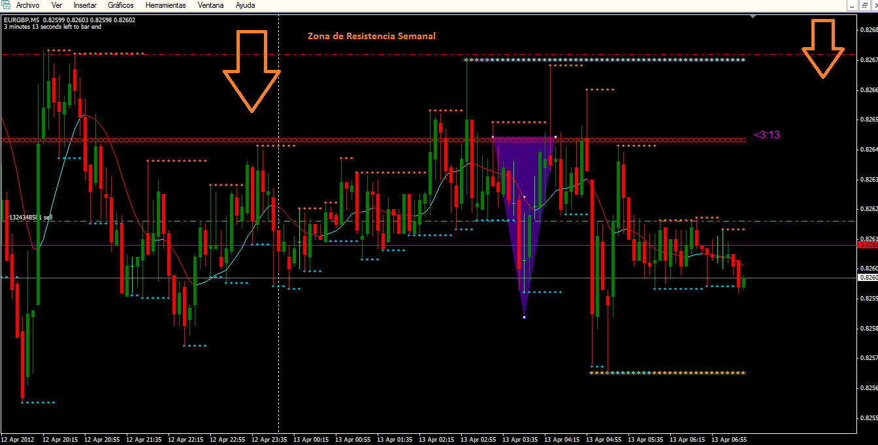Viewport: 878px width, 445px height.
Task: Select the purple triangle shape on the chart
Action: coord(524,216)
